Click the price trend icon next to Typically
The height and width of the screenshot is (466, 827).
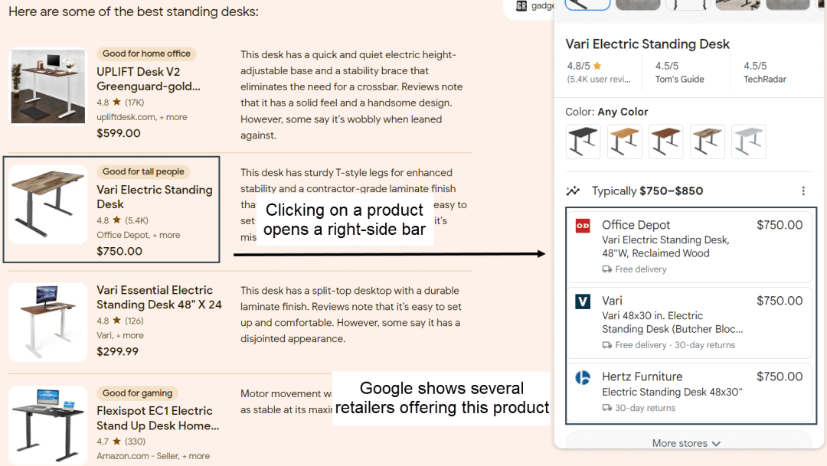click(x=573, y=191)
